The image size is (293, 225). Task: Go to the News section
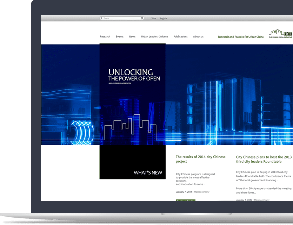pos(132,37)
